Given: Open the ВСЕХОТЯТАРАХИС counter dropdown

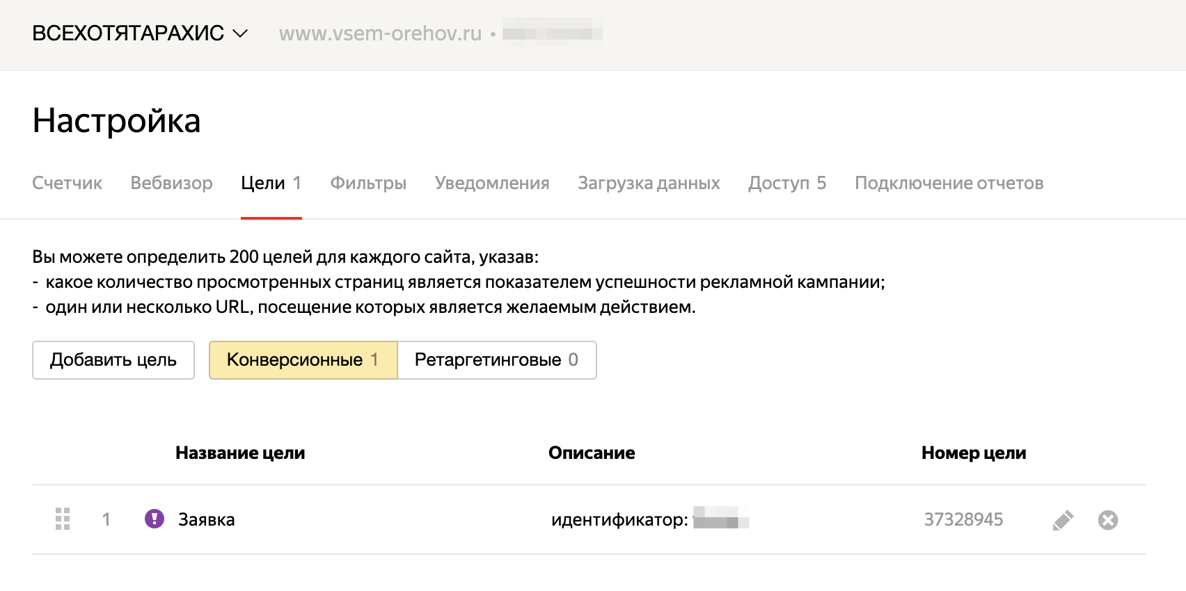Looking at the screenshot, I should coord(140,33).
